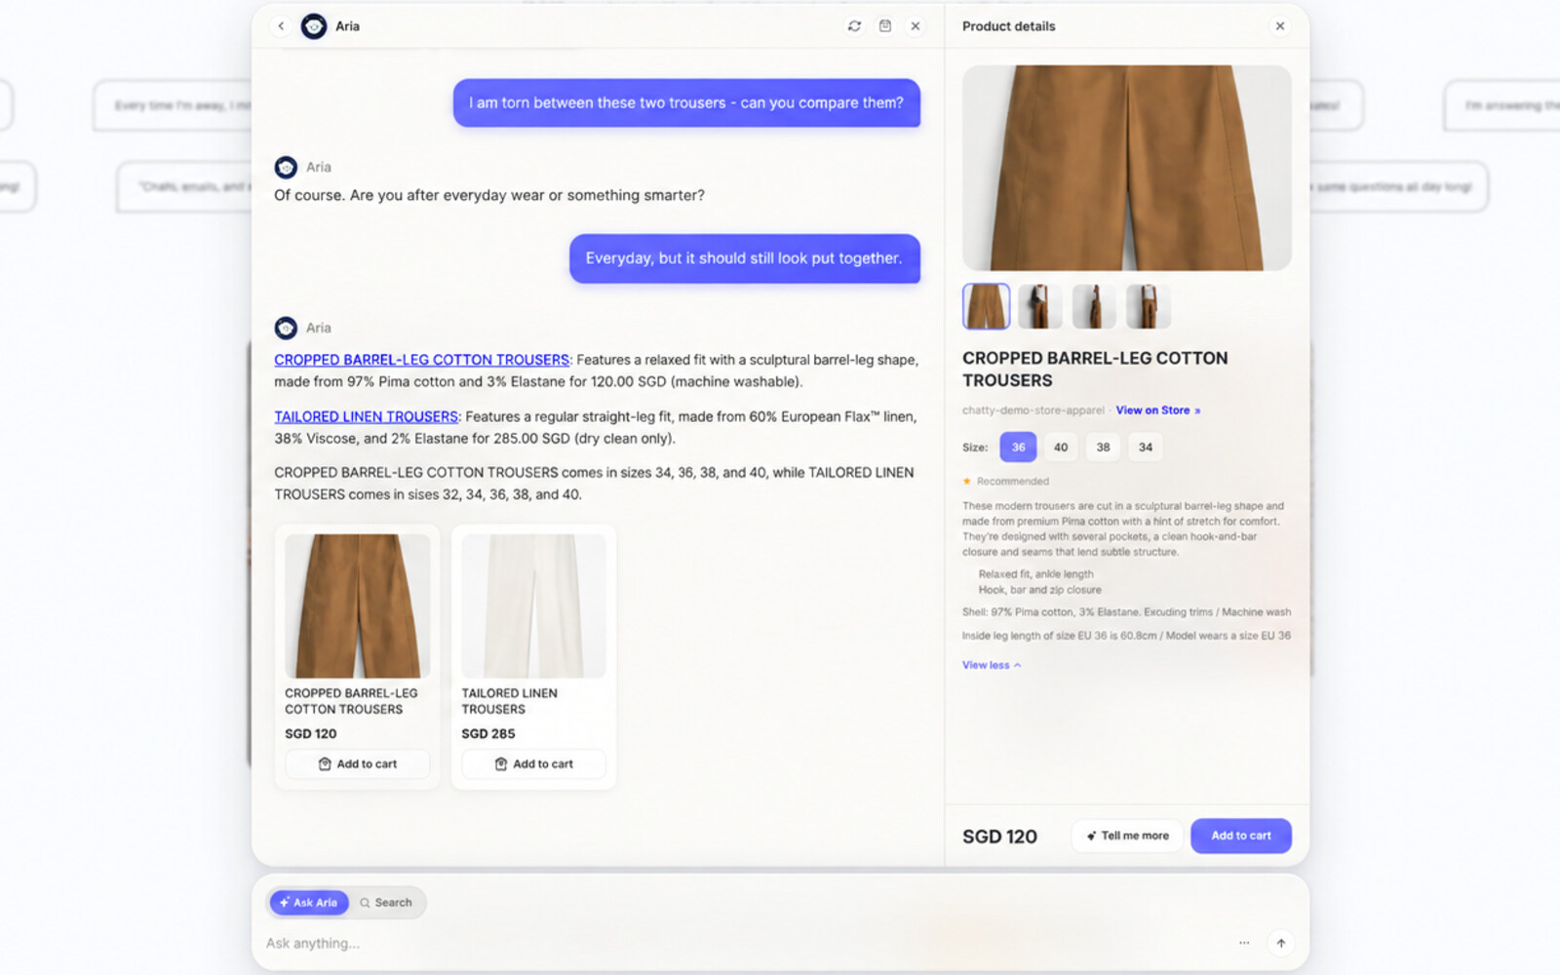The width and height of the screenshot is (1560, 975).
Task: Close the Aria chat panel
Action: (916, 26)
